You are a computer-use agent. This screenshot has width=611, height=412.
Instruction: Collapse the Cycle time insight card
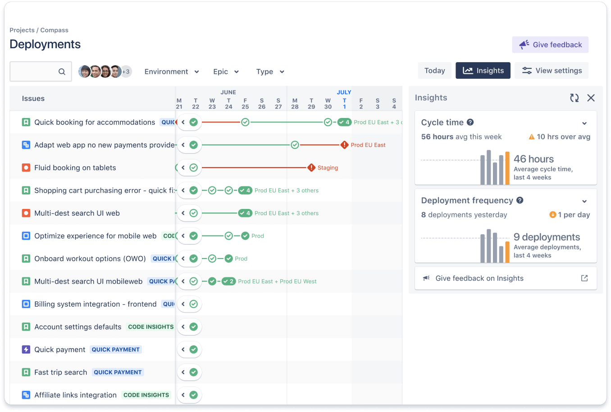tap(584, 123)
